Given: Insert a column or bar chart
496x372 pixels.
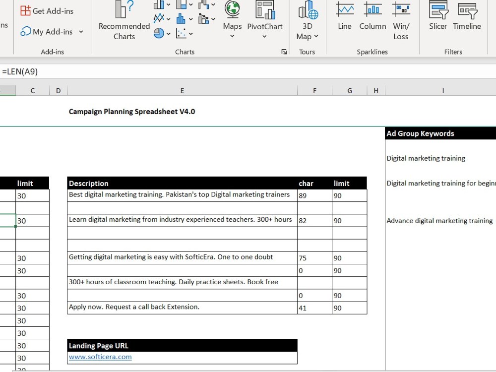Looking at the screenshot, I should tap(159, 4).
